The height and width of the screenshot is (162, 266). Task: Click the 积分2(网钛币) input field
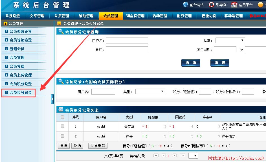(x=248, y=91)
